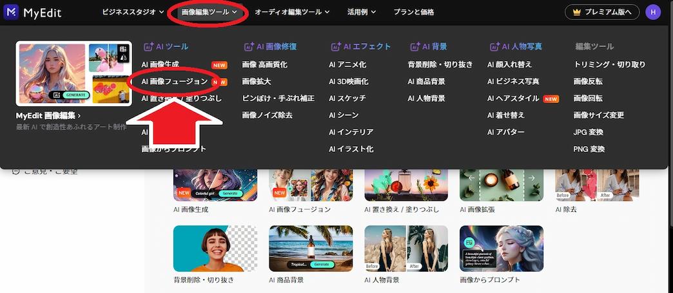Viewport: 673px width, 293px height.
Task: Open the AI 人物背景 card thumbnail
Action: 406,249
